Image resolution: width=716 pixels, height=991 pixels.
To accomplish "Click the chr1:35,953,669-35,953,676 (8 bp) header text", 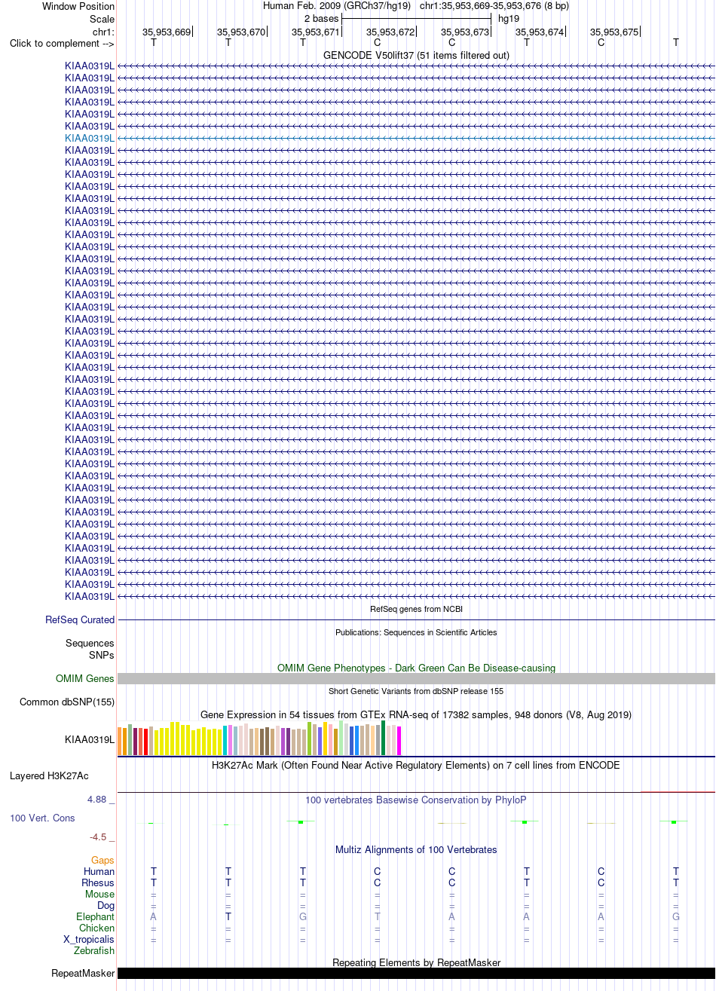I will point(494,5).
